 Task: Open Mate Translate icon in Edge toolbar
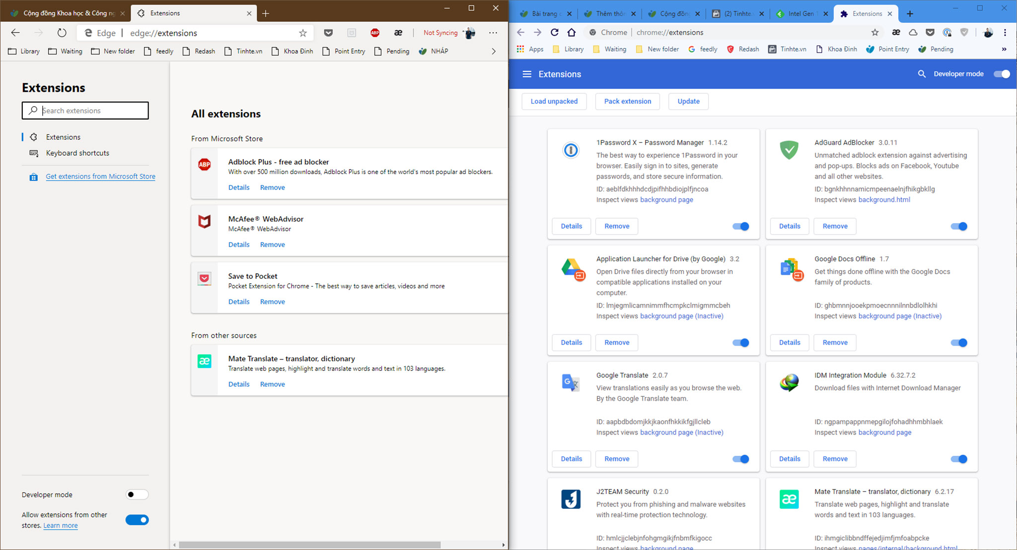[398, 33]
